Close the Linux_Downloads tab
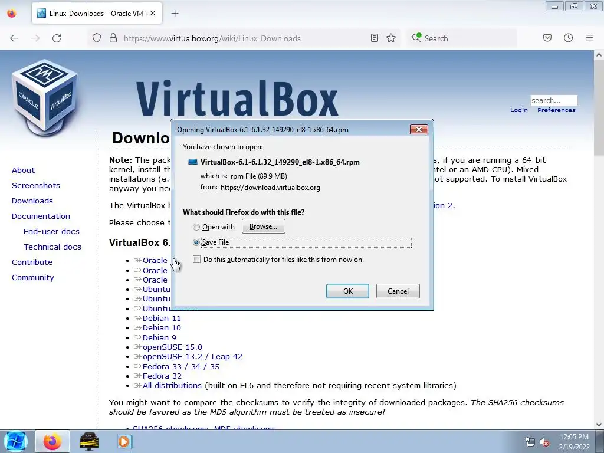Image resolution: width=604 pixels, height=453 pixels. 153,13
